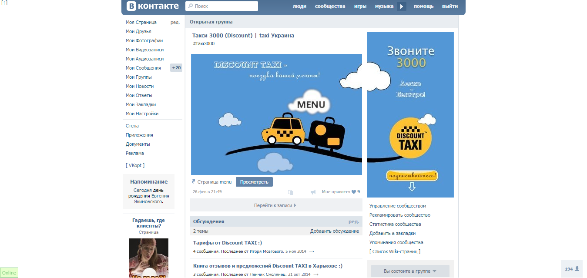The width and height of the screenshot is (587, 278).
Task: Open arrow next to Книга отзывов last message
Action: click(316, 275)
